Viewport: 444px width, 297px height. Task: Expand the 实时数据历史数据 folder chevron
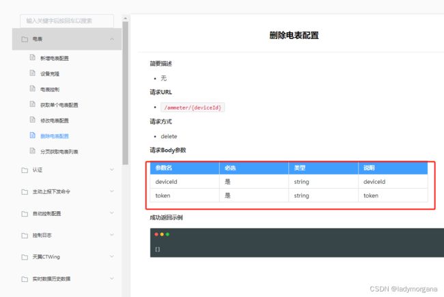point(112,279)
